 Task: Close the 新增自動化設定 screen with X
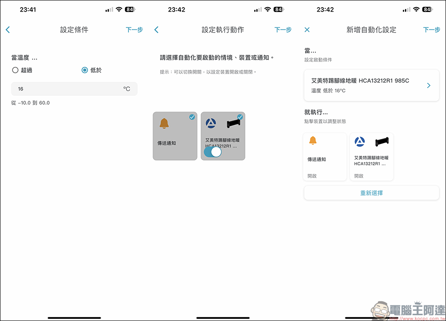[x=307, y=29]
